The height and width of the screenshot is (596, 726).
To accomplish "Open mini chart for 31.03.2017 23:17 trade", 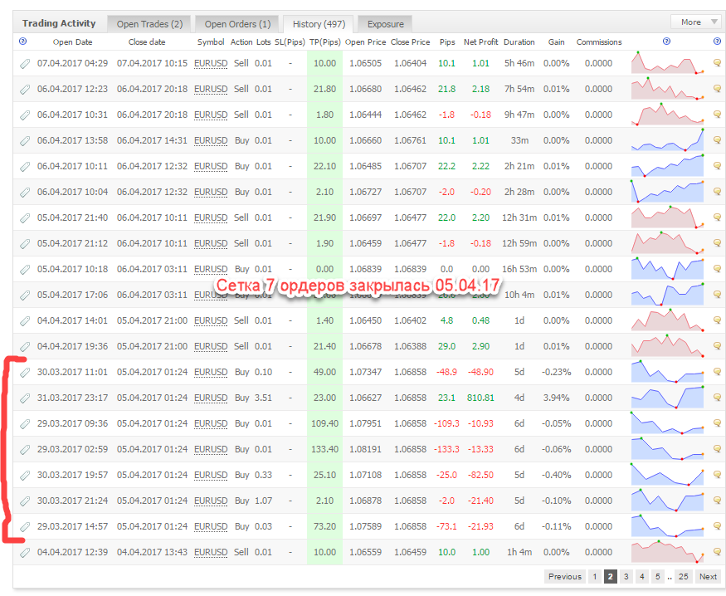I will [667, 398].
